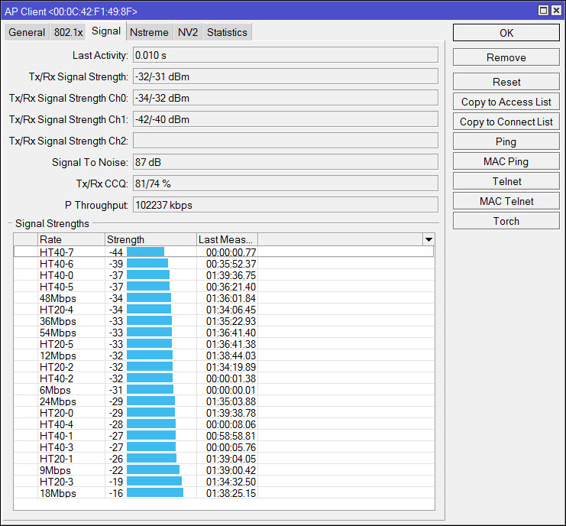Screen dimensions: 566x526
Task: Click the Remove button
Action: click(506, 57)
